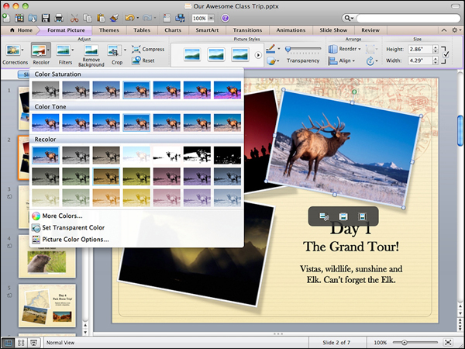This screenshot has height=349, width=465.
Task: Click the Save icon in toolbar
Action: pos(46,17)
